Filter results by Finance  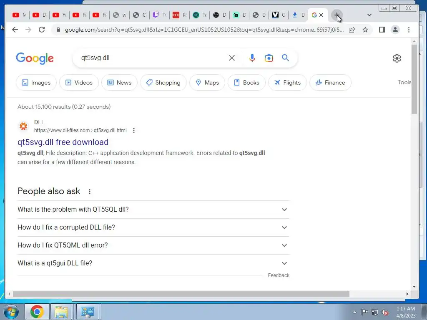(x=330, y=82)
